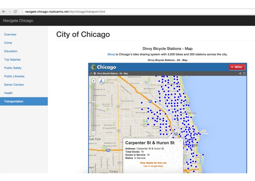255x181 pixels.
Task: Click the City of Chicago heading
Action: click(x=83, y=34)
